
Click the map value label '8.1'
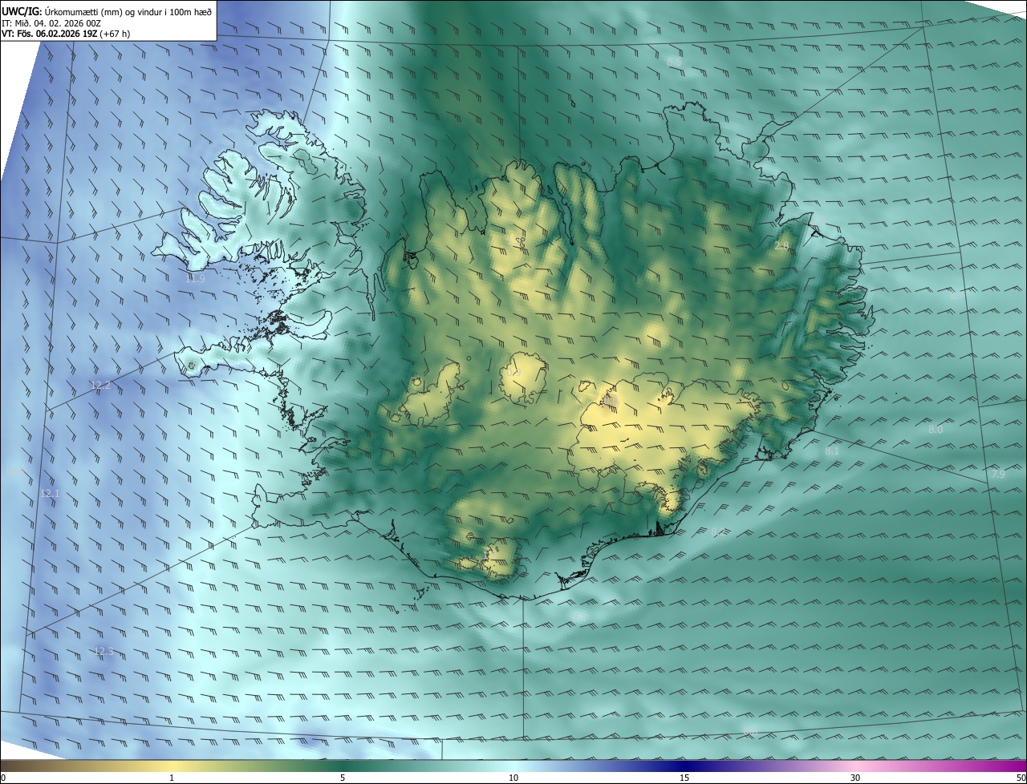click(x=832, y=452)
